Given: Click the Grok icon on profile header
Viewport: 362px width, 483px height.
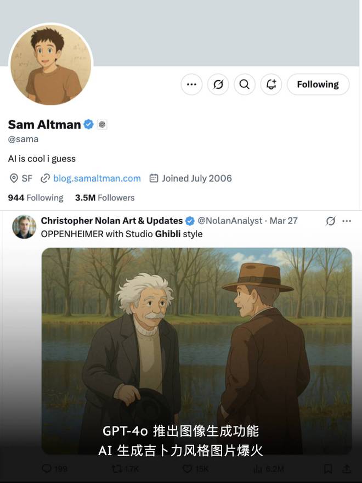Looking at the screenshot, I should (218, 85).
